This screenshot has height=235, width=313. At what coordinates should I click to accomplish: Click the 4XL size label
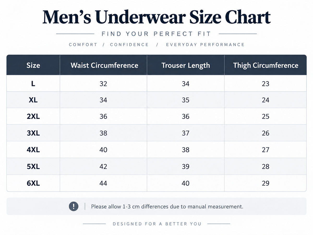coord(33,150)
